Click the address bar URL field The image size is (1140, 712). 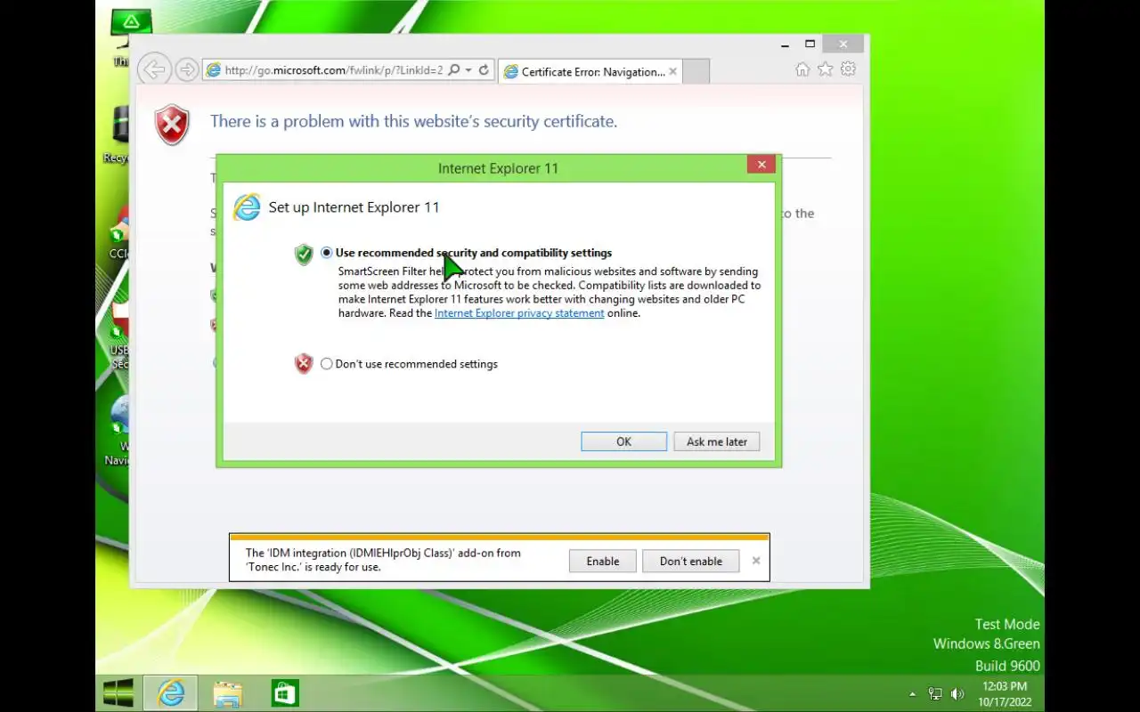(333, 70)
